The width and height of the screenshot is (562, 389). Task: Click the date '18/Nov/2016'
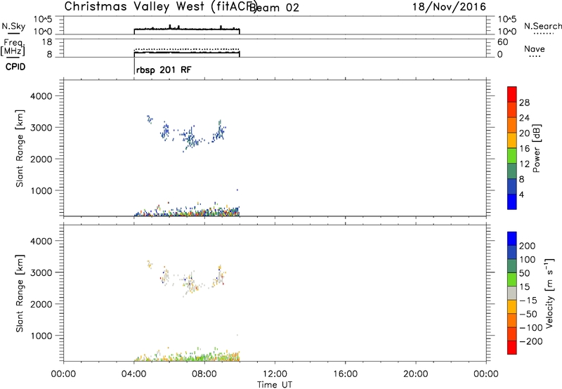pyautogui.click(x=449, y=7)
